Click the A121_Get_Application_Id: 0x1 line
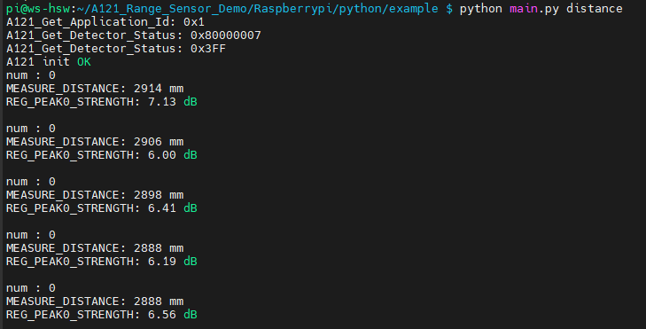 [x=105, y=22]
